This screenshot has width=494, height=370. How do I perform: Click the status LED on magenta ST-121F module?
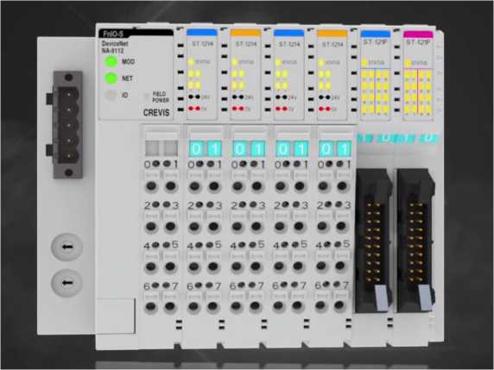408,63
